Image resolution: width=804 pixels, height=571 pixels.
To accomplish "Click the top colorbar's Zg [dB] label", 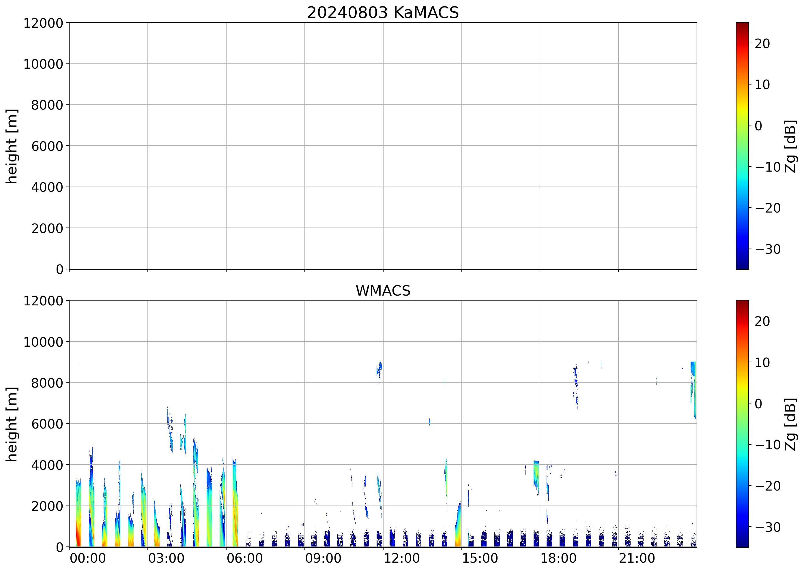I will click(791, 146).
